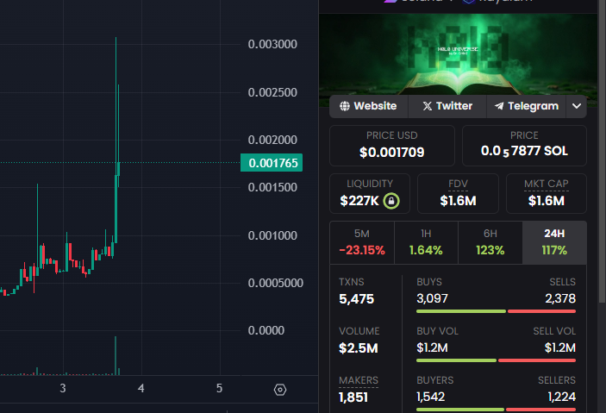Click the current price label 0.001765
Viewport: 606px width, 413px height.
(272, 163)
